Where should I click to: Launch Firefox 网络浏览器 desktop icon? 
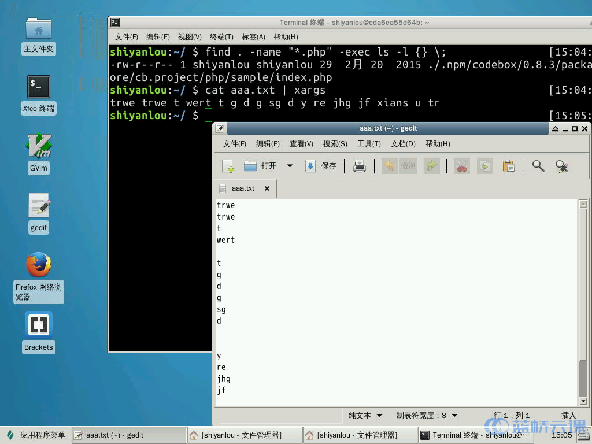point(39,277)
